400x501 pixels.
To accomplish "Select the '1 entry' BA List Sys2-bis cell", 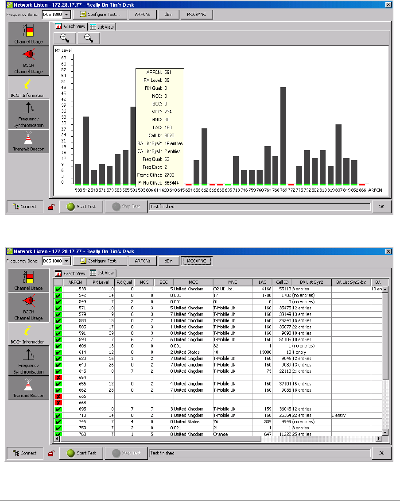I will (x=351, y=416).
